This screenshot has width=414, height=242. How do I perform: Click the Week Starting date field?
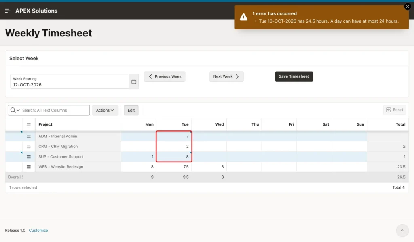[x=70, y=82]
